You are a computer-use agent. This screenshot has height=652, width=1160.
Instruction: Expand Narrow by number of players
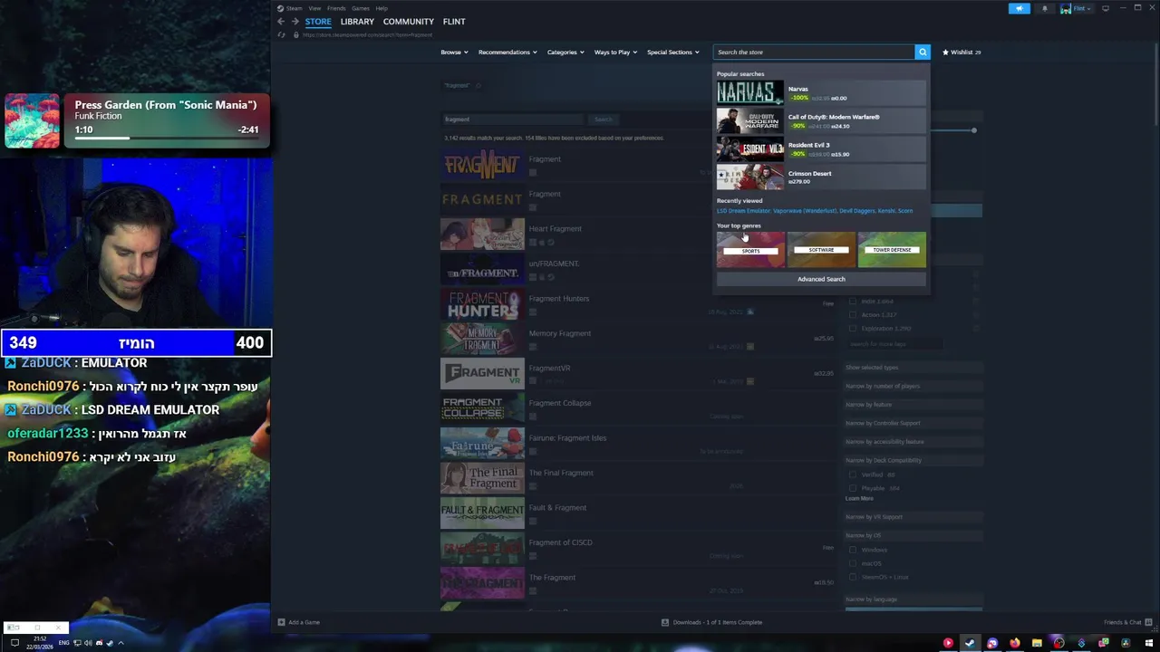pos(913,386)
